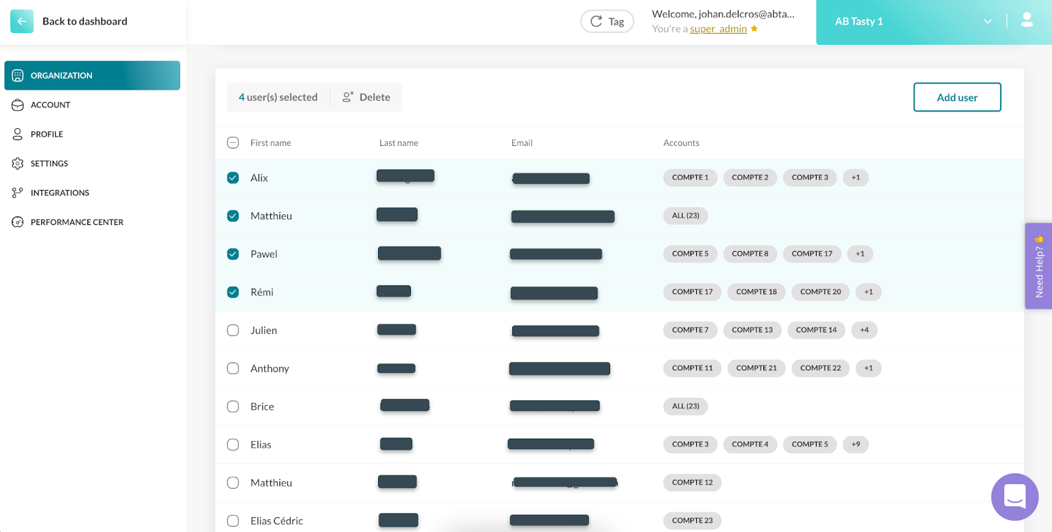
Task: Open the Account menu item
Action: click(x=50, y=105)
